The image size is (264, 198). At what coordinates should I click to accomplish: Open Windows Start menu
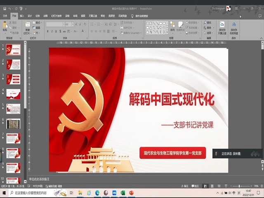[x=4, y=193]
